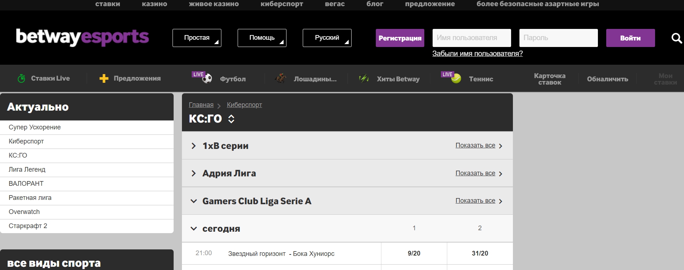
Task: Expand the 1xB серии section
Action: click(x=193, y=146)
